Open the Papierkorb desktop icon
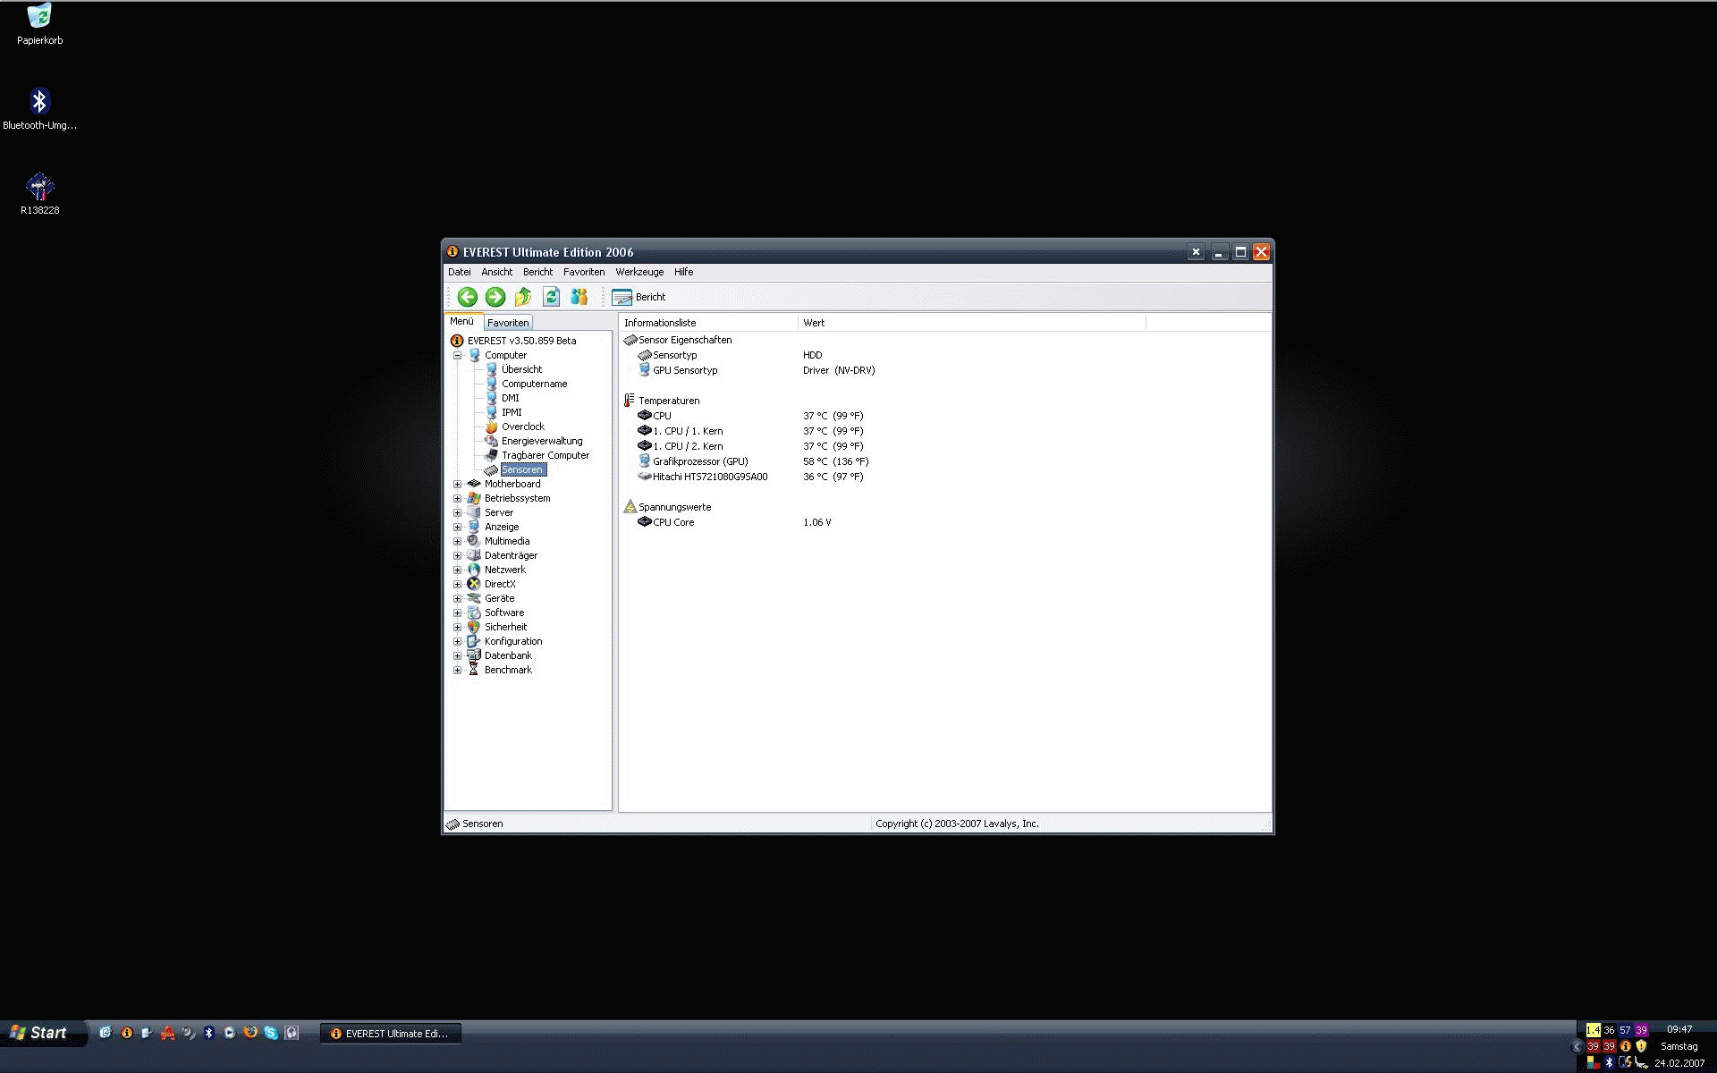The image size is (1717, 1073). [39, 24]
